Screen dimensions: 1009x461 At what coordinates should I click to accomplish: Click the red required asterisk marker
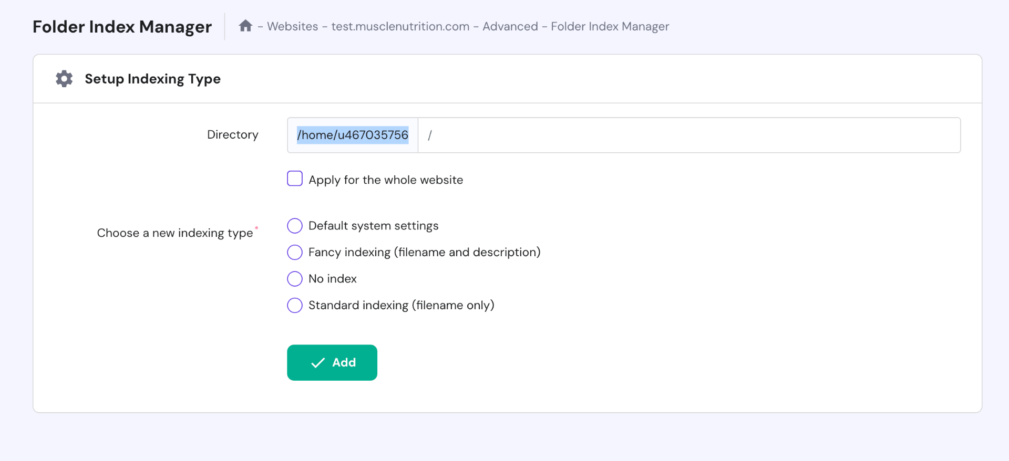256,228
